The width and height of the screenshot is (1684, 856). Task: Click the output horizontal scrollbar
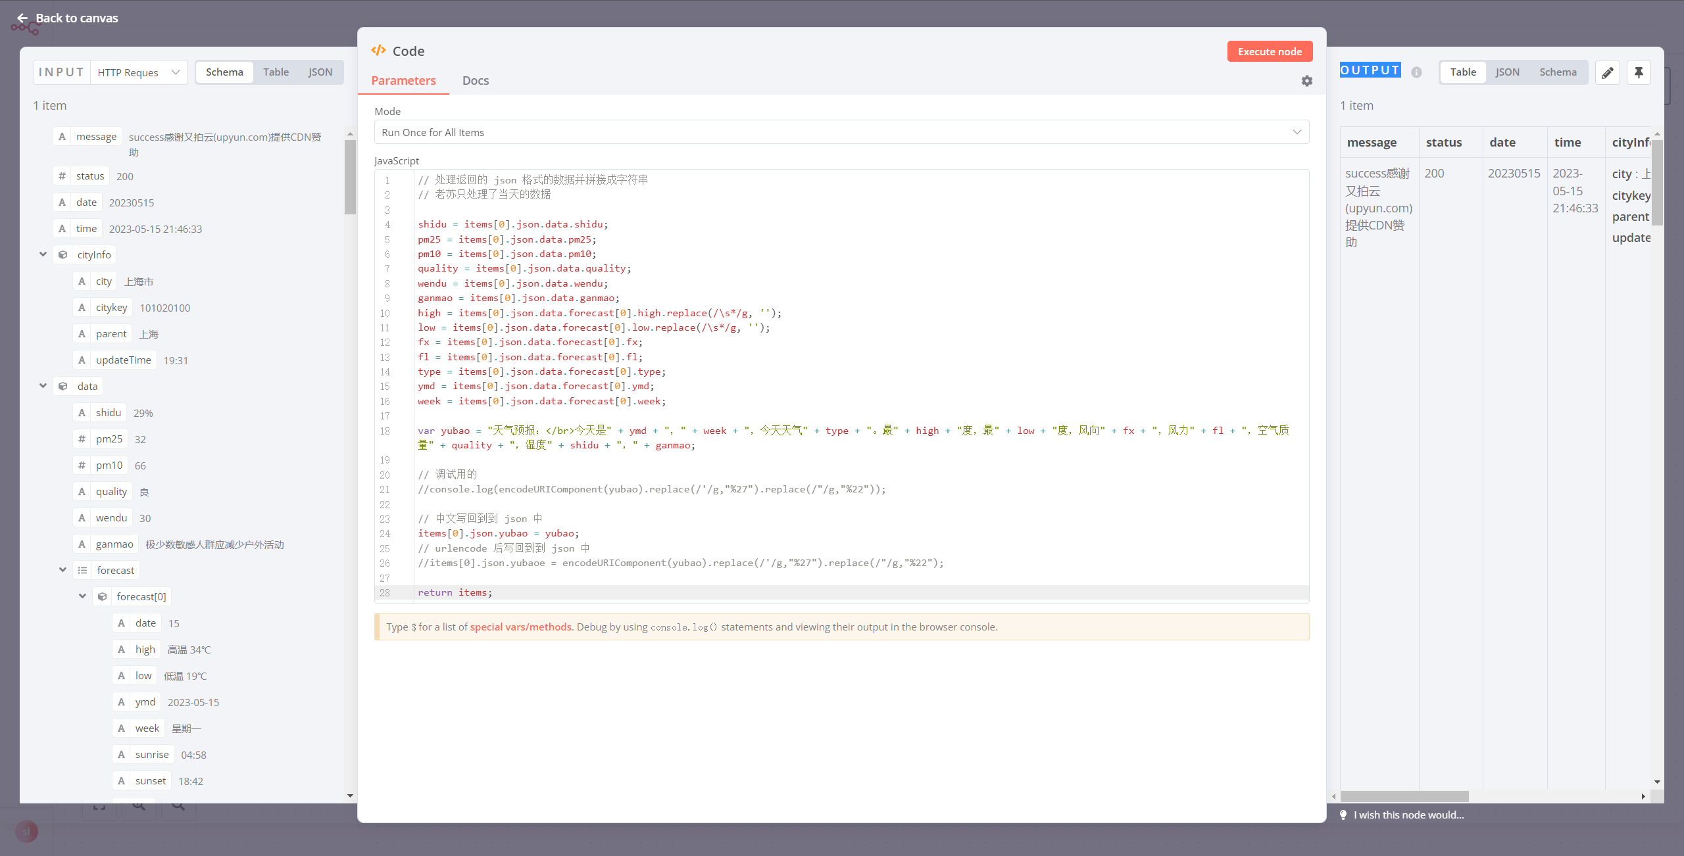point(1404,796)
